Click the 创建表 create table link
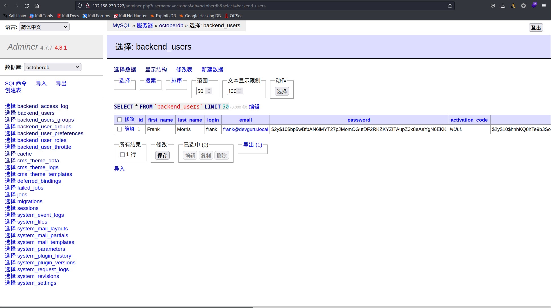 tap(13, 90)
